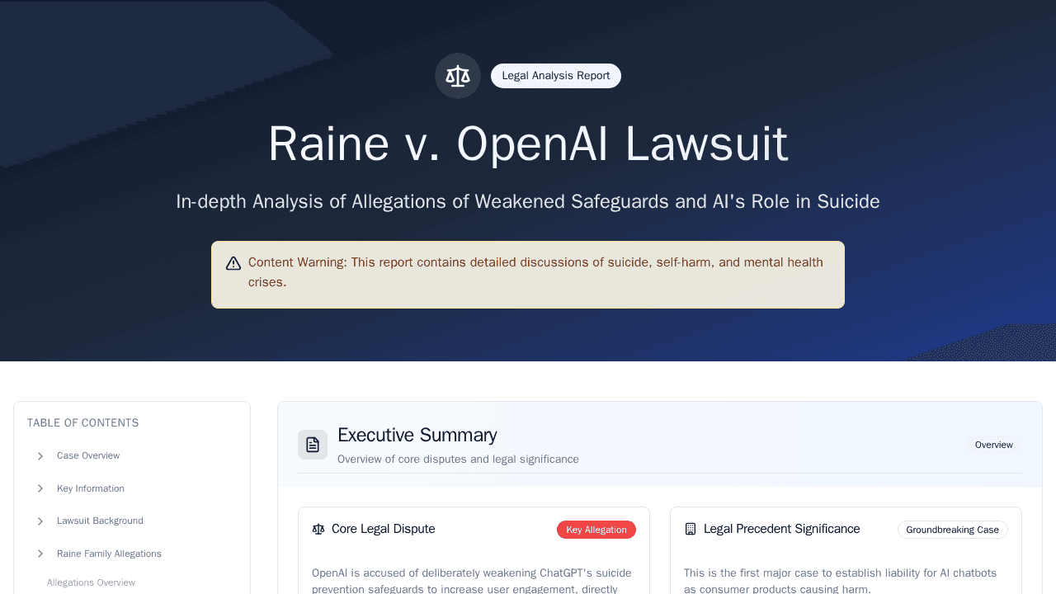Click the Executive Summary heading
The height and width of the screenshot is (594, 1056).
click(417, 435)
